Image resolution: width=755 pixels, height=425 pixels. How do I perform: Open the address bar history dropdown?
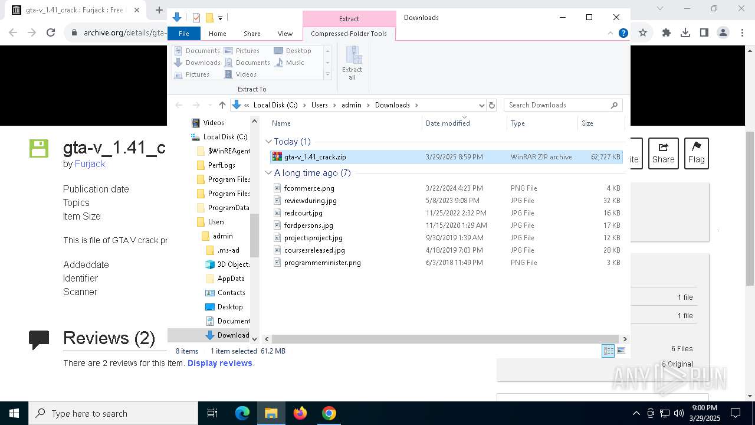(x=482, y=105)
